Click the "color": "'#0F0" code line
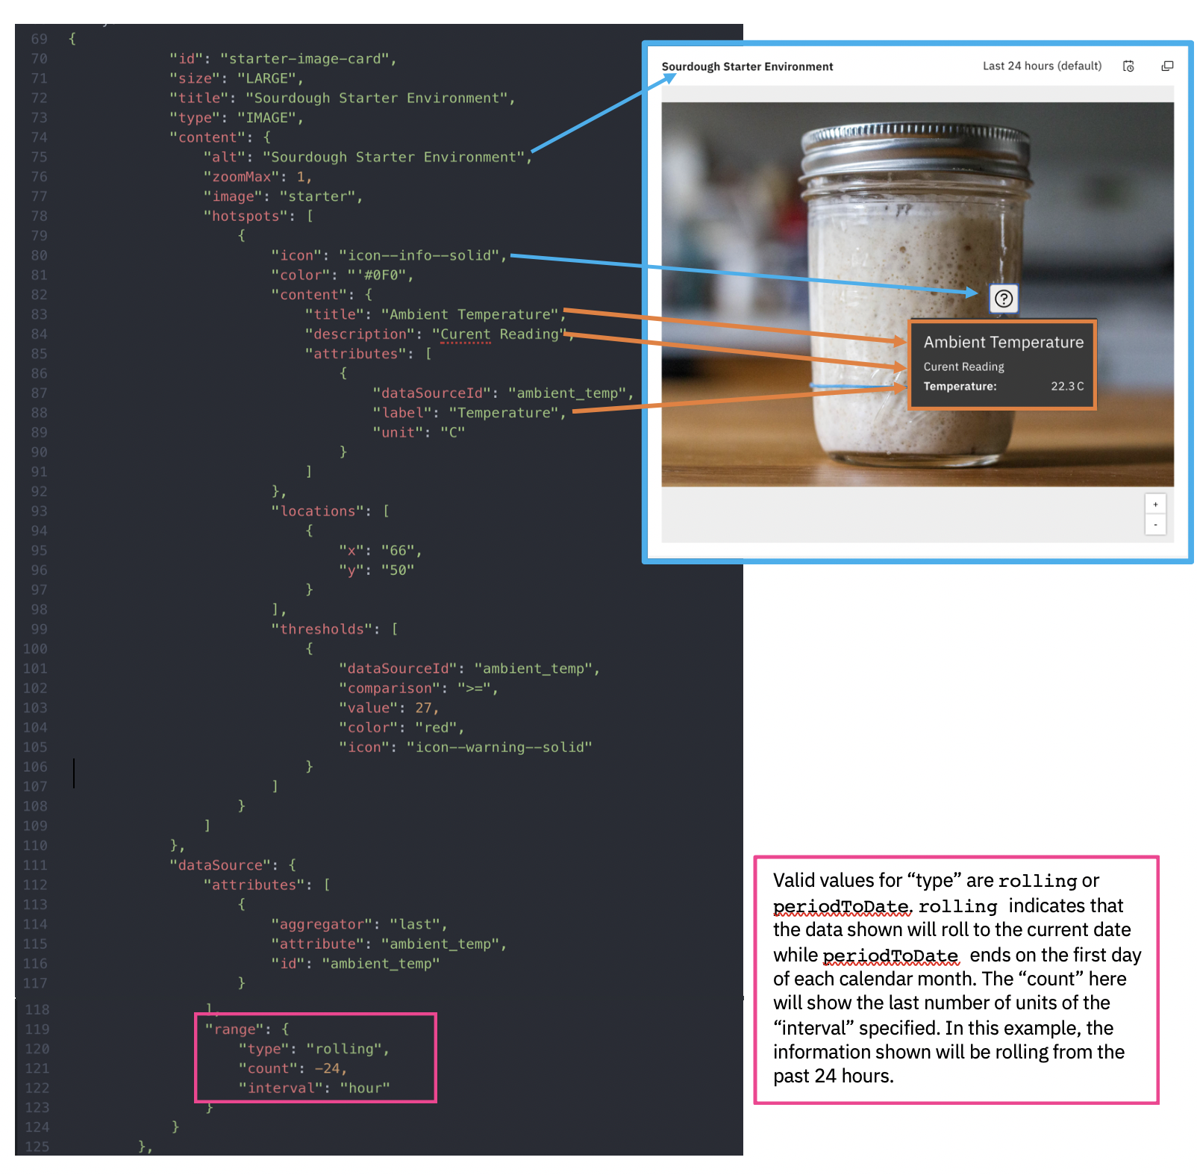 (x=343, y=275)
